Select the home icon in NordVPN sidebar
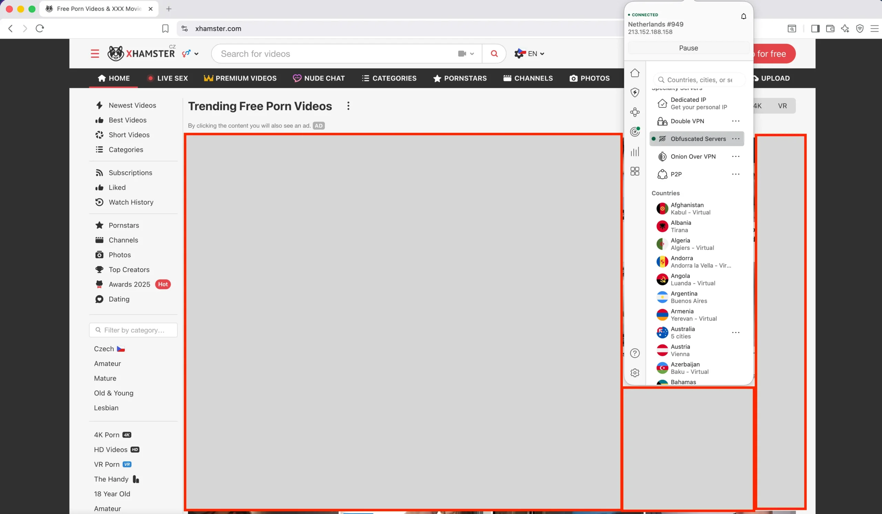 [x=635, y=73]
